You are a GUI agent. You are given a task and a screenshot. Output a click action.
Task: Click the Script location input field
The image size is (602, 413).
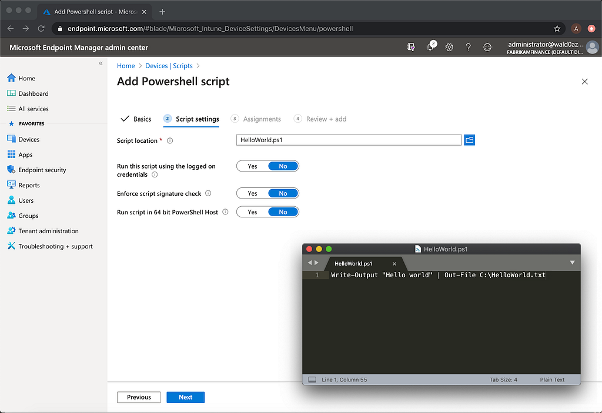point(349,140)
